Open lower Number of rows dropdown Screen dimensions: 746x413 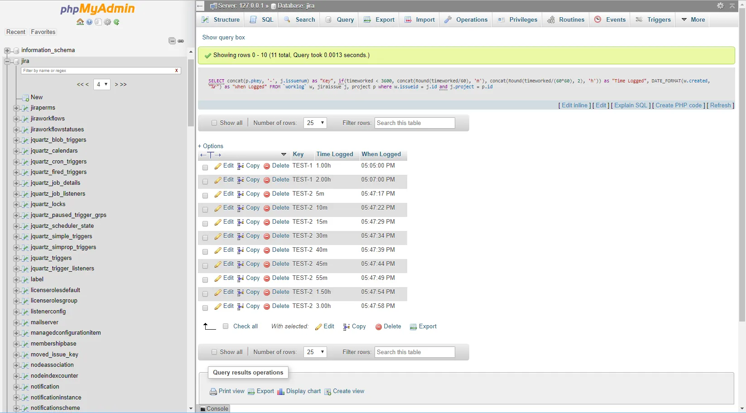315,352
